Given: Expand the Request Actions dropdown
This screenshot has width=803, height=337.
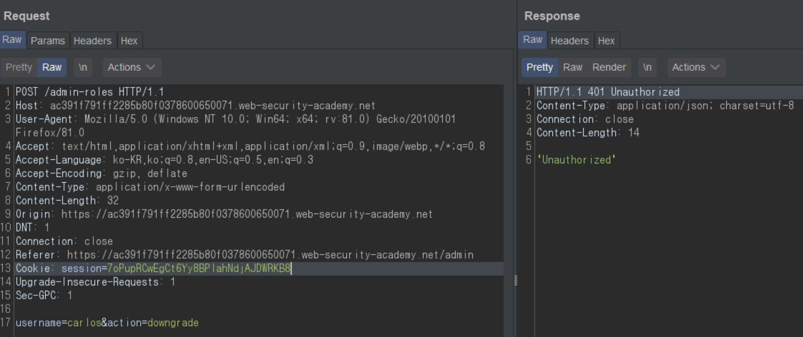Looking at the screenshot, I should 132,67.
